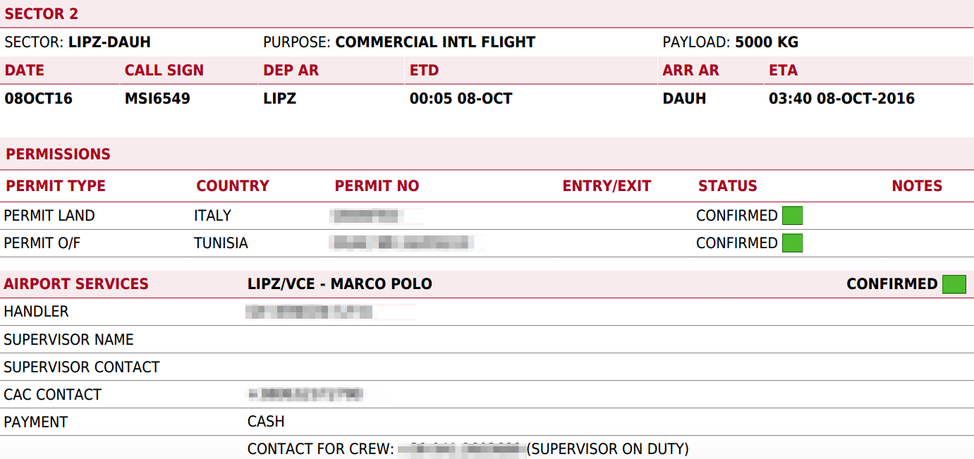Click the AIRPORT SERVICES section heading
The height and width of the screenshot is (459, 974).
pyautogui.click(x=76, y=284)
